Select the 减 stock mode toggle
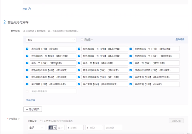Image resolution: width=192 pixels, height=134 pixels. 55,127
